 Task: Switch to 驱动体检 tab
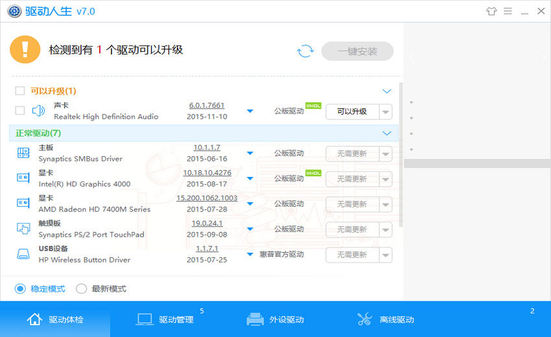(x=55, y=319)
